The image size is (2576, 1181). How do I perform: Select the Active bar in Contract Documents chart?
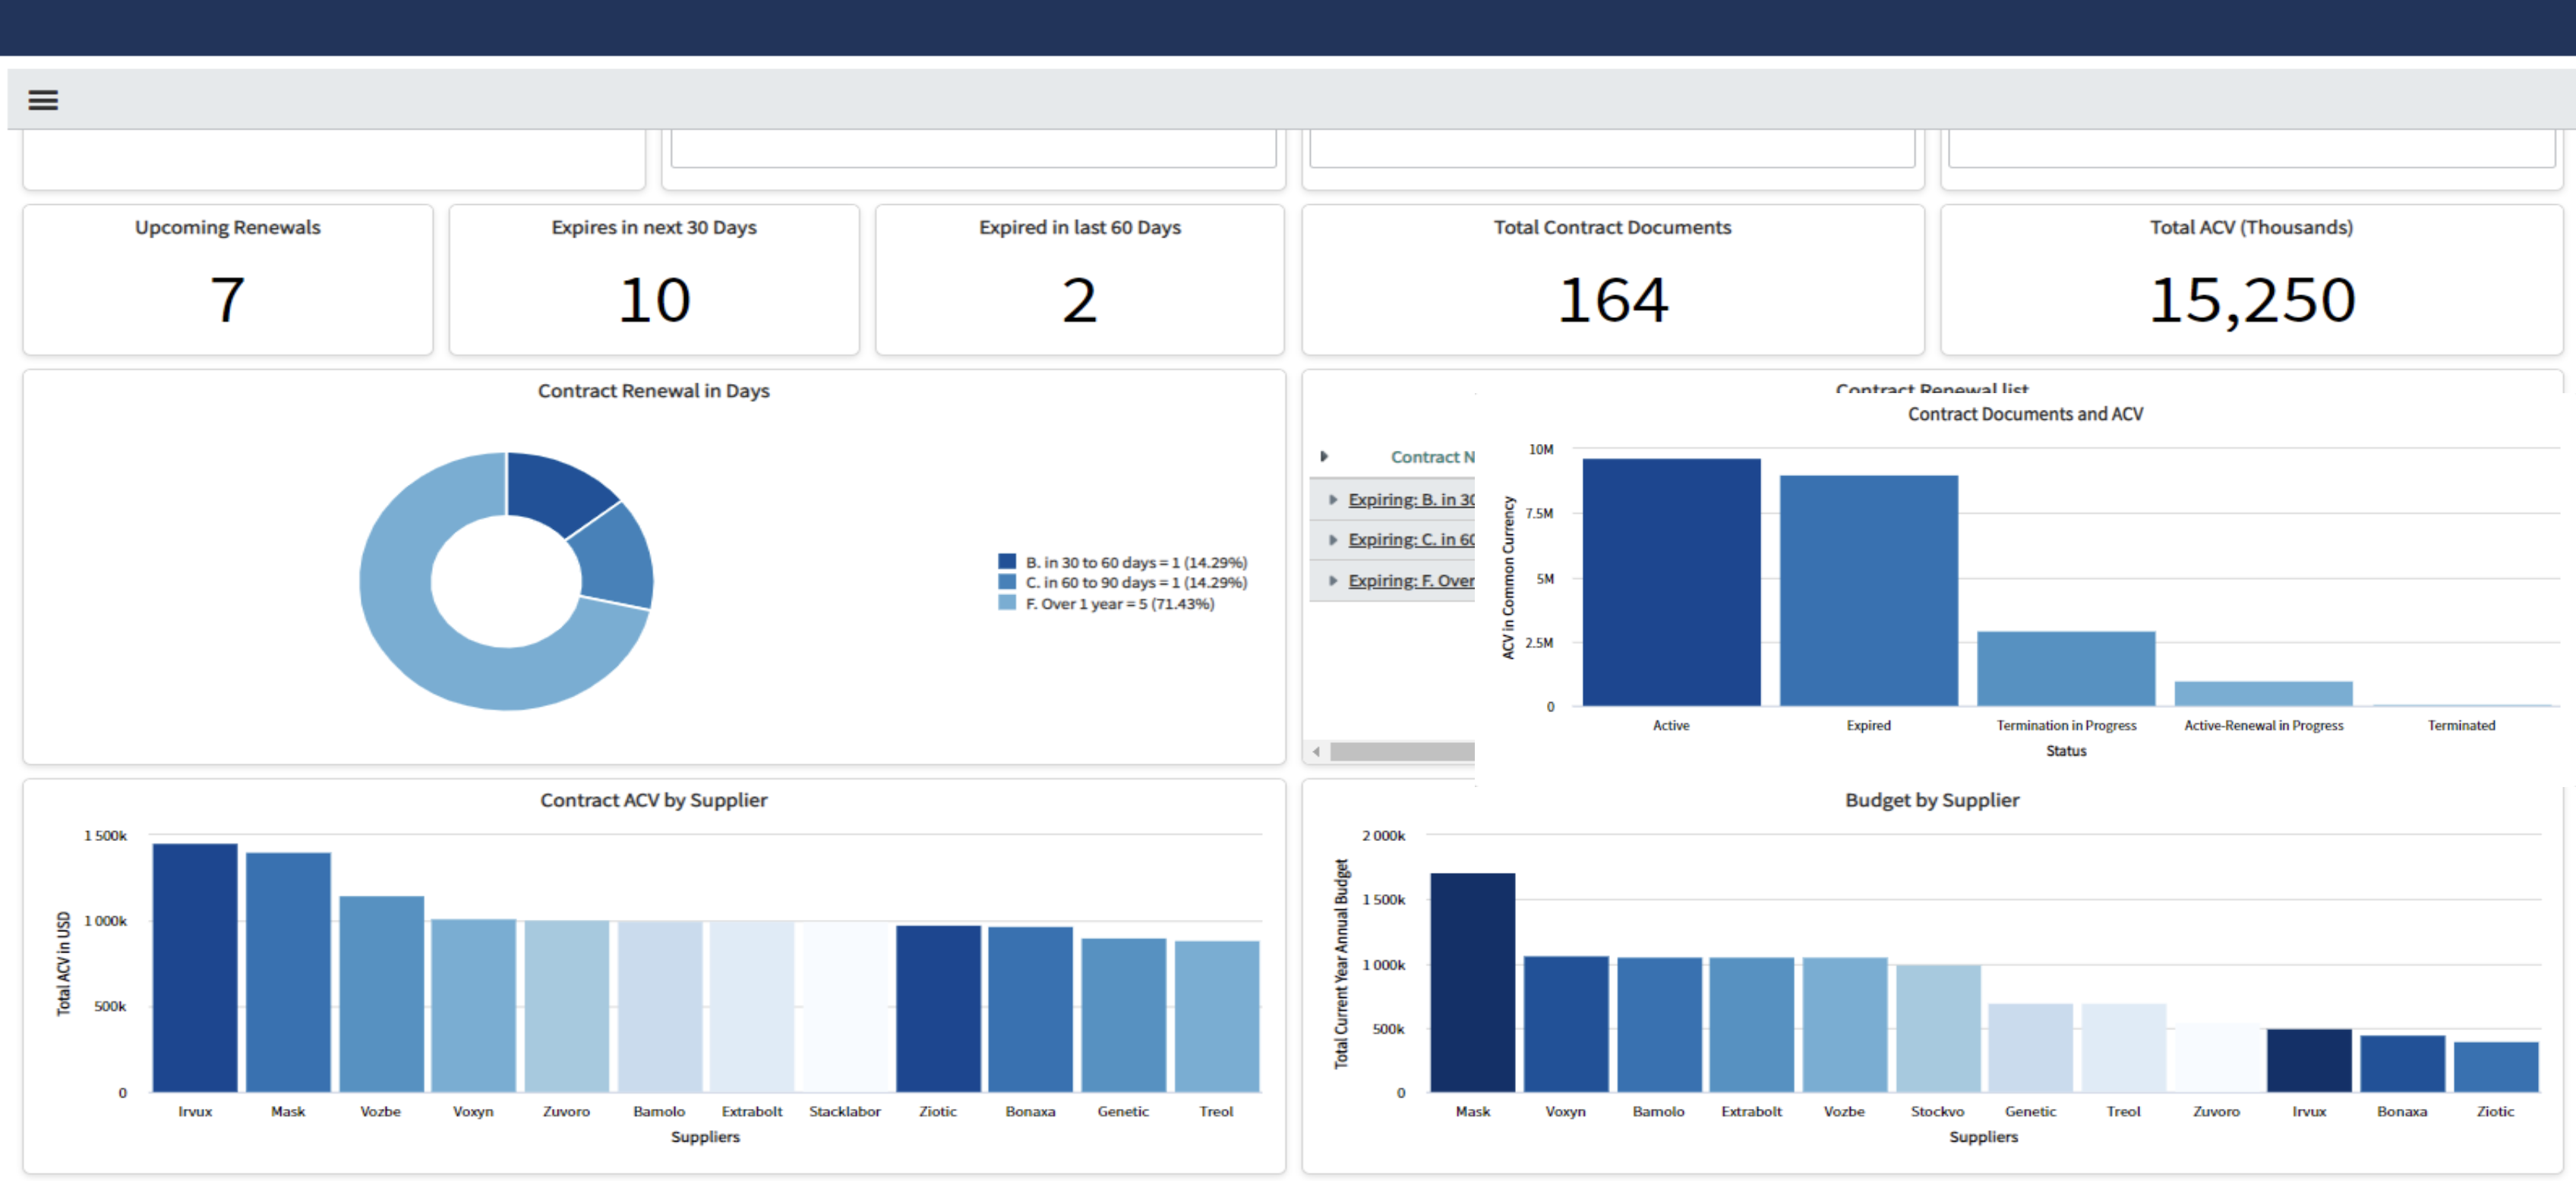[1670, 582]
